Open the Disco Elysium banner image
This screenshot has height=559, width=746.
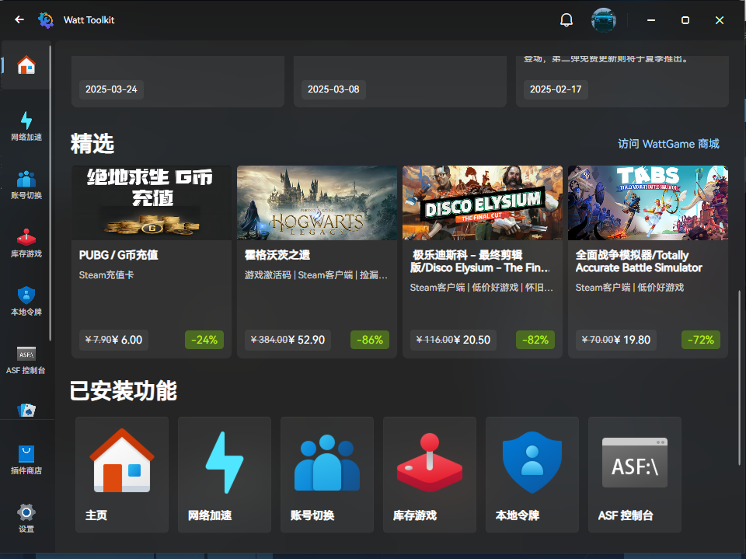[483, 203]
